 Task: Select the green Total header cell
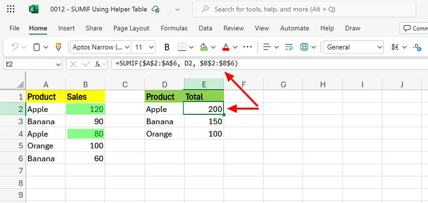[x=204, y=97]
